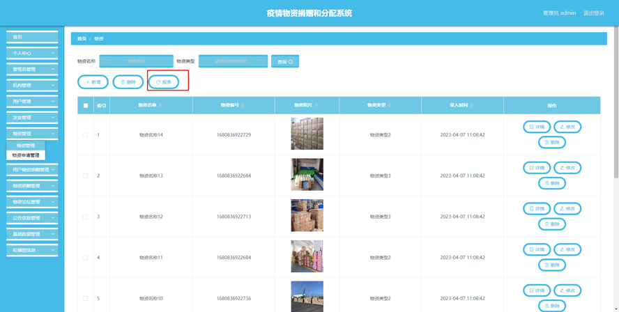Image resolution: width=619 pixels, height=312 pixels.
Task: Click the vertical page scrollbar
Action: pyautogui.click(x=617, y=102)
